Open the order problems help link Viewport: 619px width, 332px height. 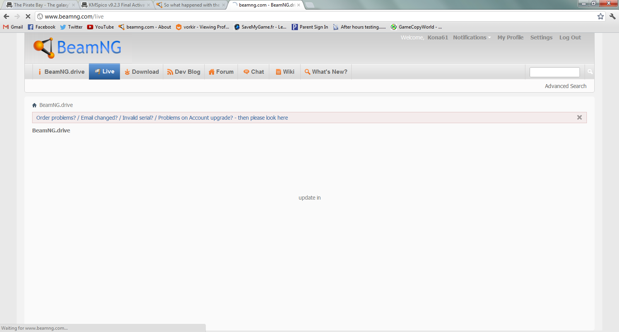pos(162,118)
